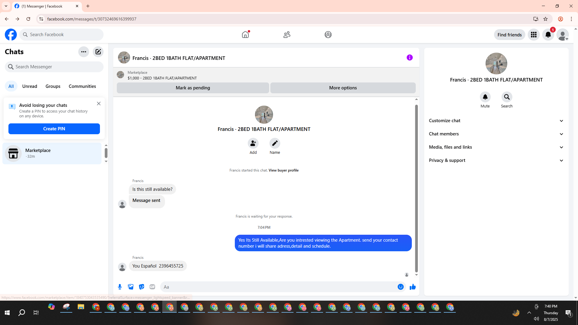Expand Chat members section

tap(496, 134)
